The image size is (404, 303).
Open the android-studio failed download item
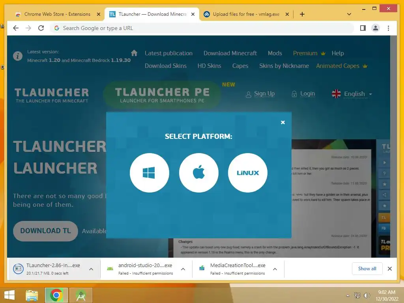click(140, 269)
